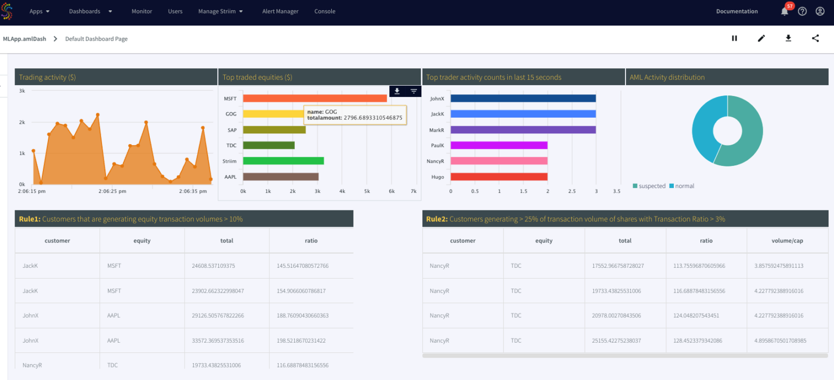The height and width of the screenshot is (380, 834).
Task: Download the Top traded equities chart data
Action: coord(397,91)
